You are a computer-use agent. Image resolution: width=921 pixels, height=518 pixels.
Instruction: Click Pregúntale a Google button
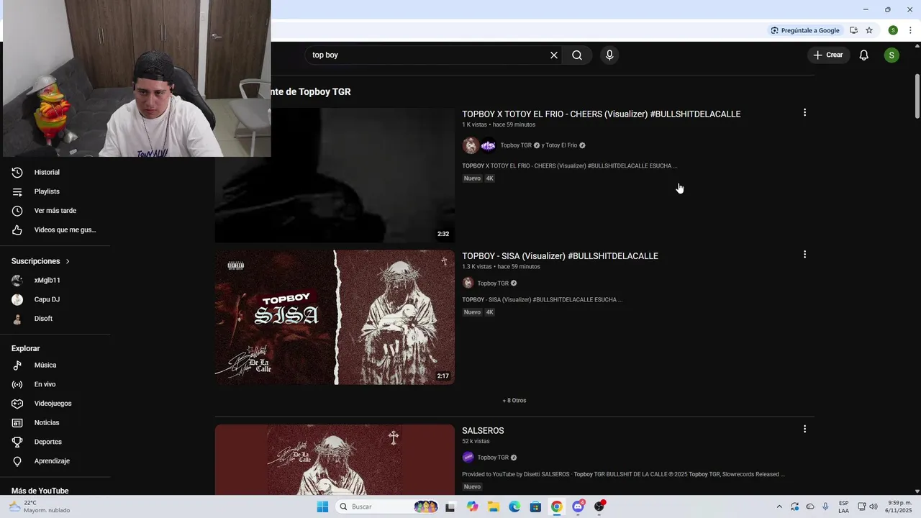pyautogui.click(x=805, y=30)
